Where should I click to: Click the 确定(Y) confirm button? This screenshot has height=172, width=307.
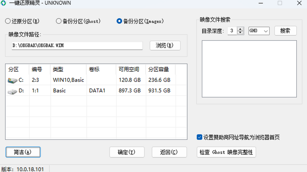127,152
